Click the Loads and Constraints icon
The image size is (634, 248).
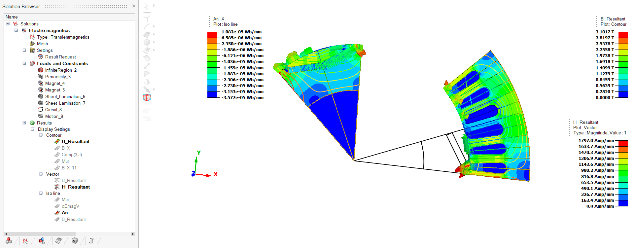32,63
